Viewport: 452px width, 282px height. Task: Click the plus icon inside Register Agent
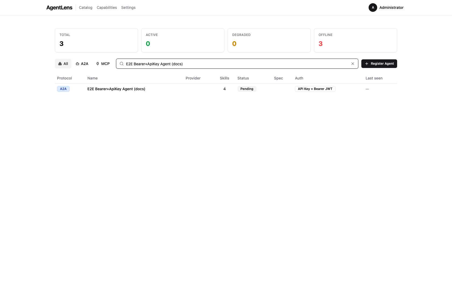tap(367, 64)
